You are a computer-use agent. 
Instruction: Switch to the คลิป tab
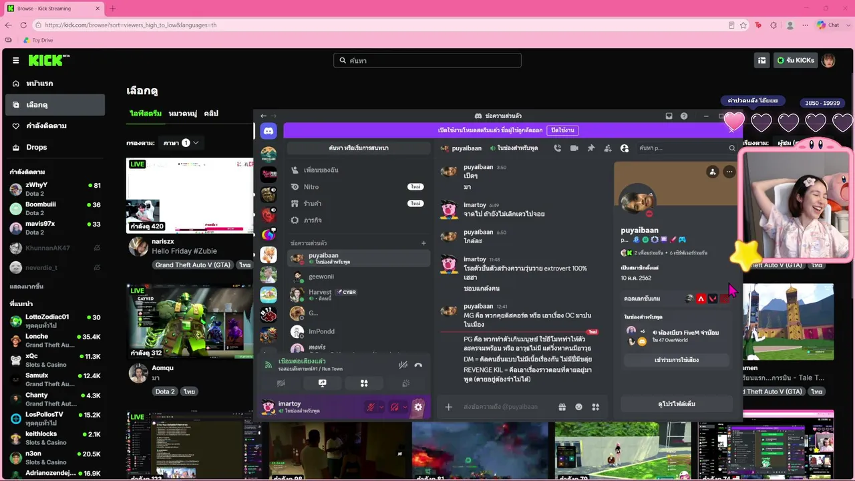tap(211, 114)
